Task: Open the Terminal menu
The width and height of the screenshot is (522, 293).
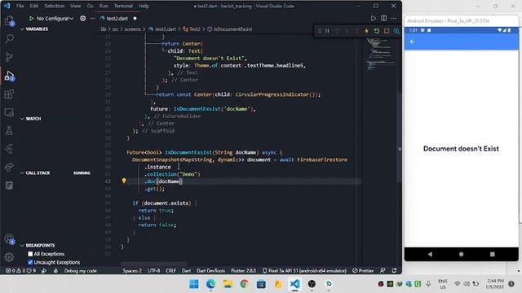Action: coord(123,6)
